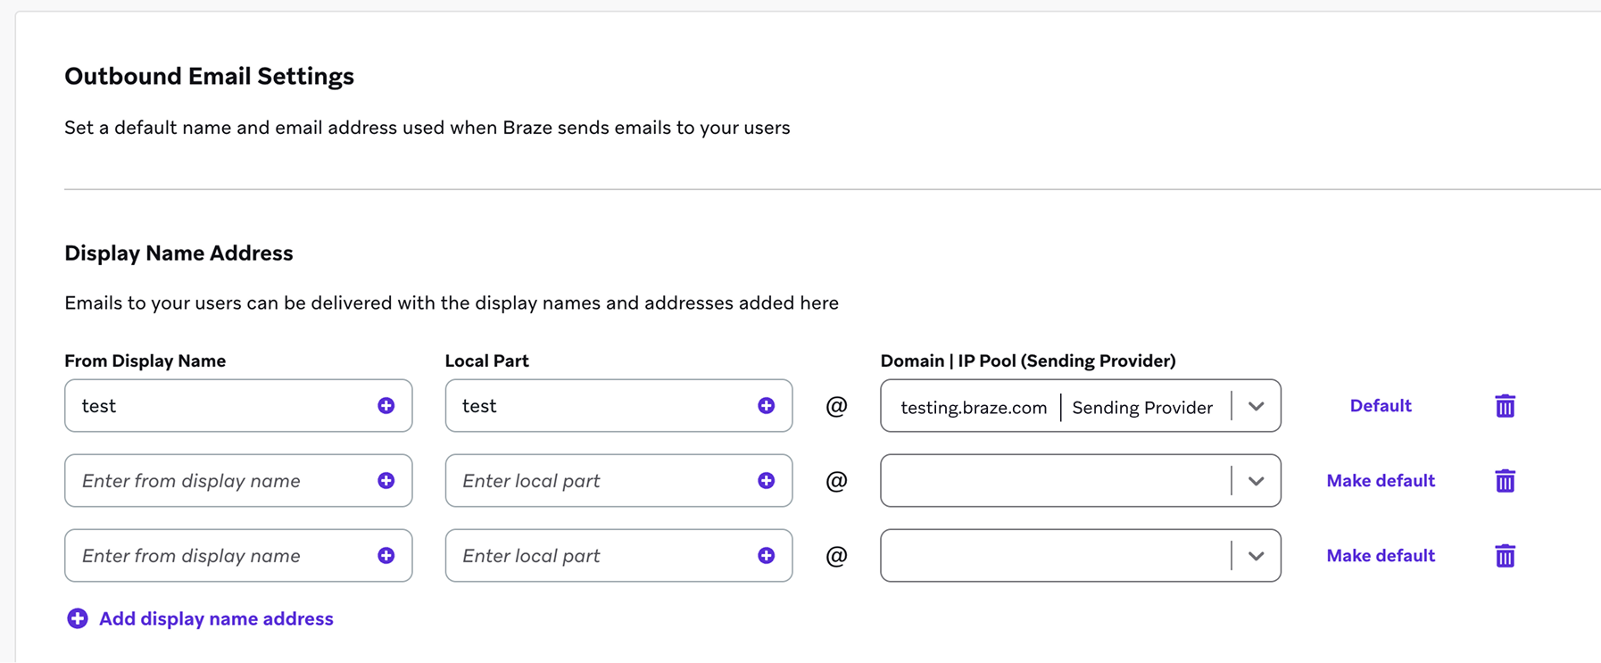The height and width of the screenshot is (663, 1601).
Task: Click the Default label on first row
Action: coord(1381,406)
